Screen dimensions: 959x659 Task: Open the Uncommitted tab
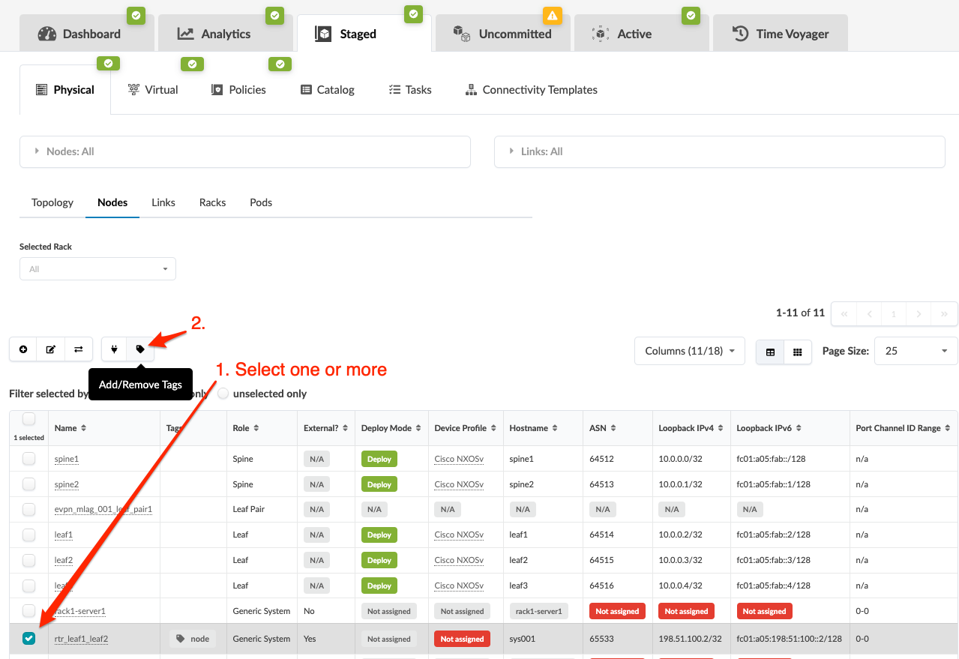pyautogui.click(x=503, y=34)
